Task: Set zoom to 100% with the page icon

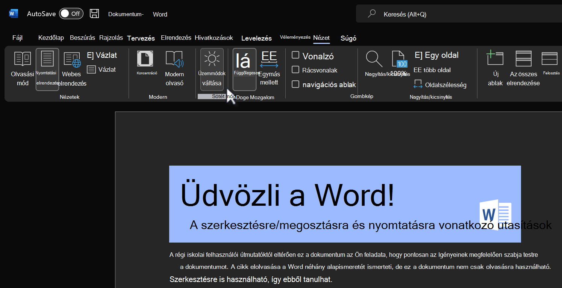Action: [x=399, y=64]
